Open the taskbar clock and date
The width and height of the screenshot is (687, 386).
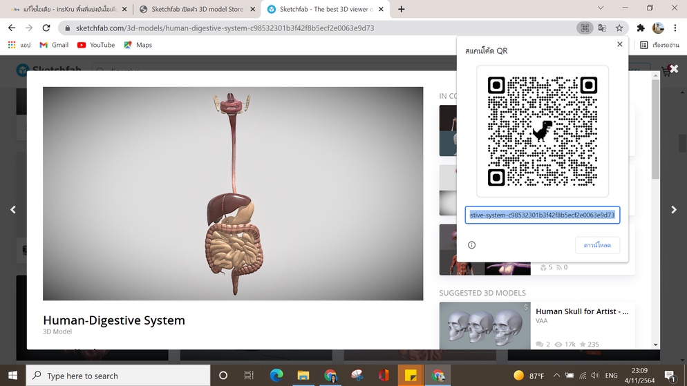tap(640, 376)
